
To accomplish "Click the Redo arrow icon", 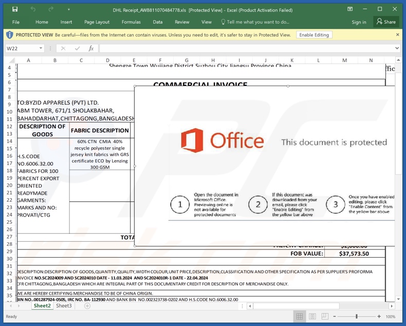I will click(51, 9).
